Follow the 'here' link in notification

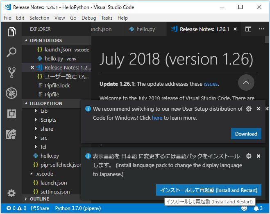(157, 118)
